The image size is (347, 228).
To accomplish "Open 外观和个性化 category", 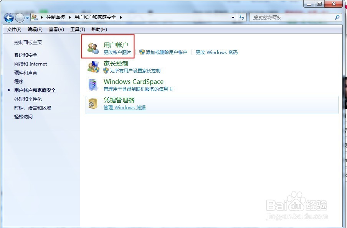I will 28,99.
